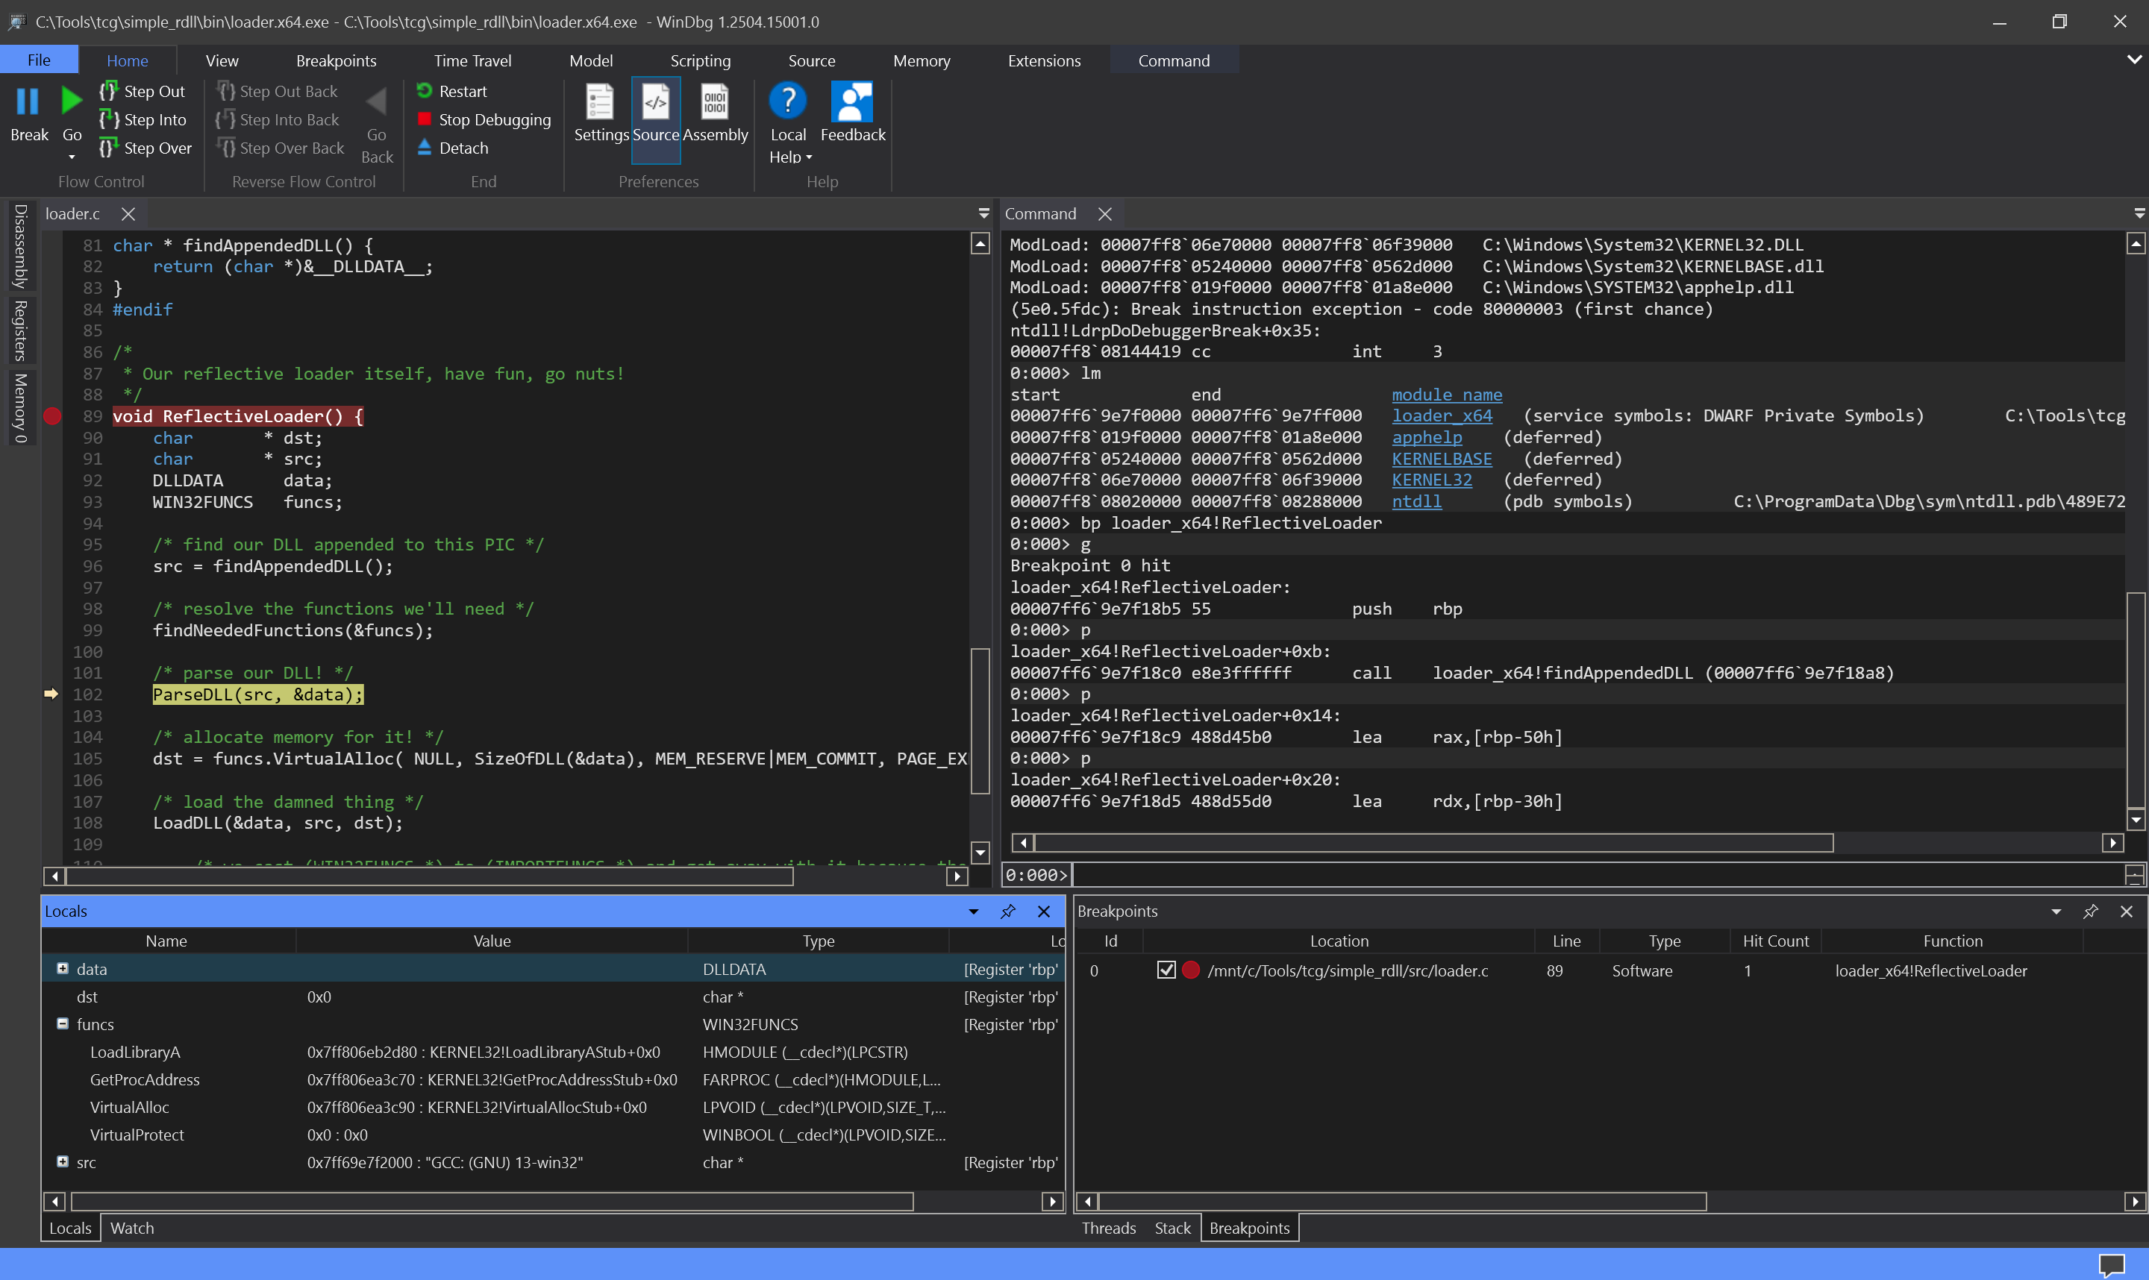Collapse the funcs variable tree
The image size is (2149, 1280).
(62, 1024)
